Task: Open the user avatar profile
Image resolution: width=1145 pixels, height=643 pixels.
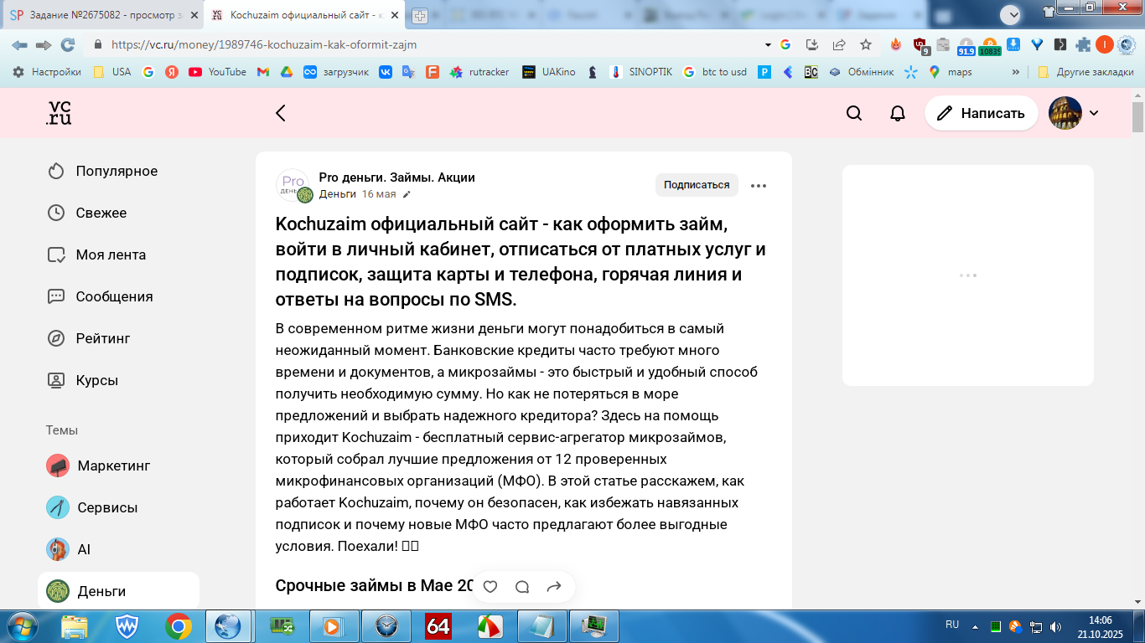Action: 1065,113
